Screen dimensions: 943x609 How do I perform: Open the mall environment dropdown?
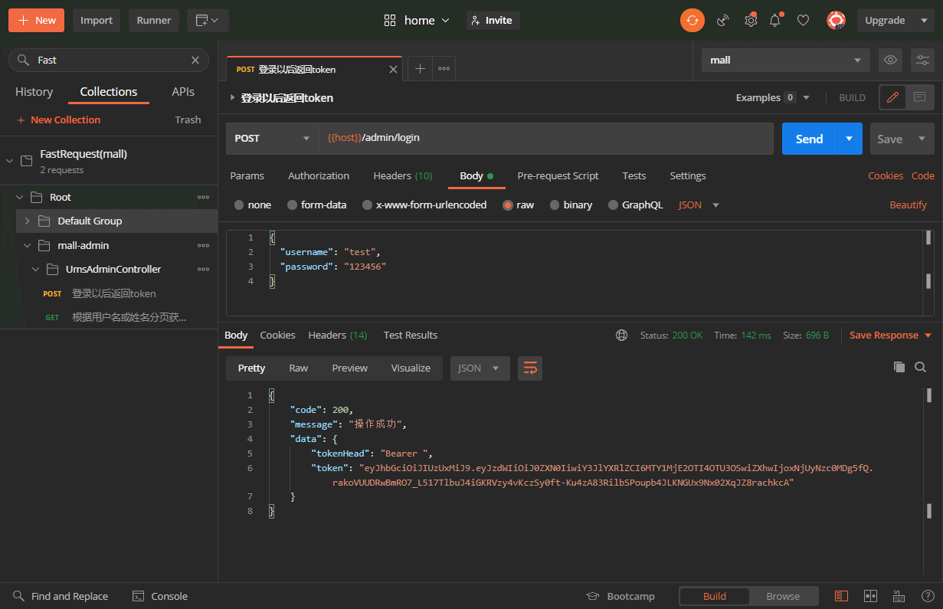785,60
